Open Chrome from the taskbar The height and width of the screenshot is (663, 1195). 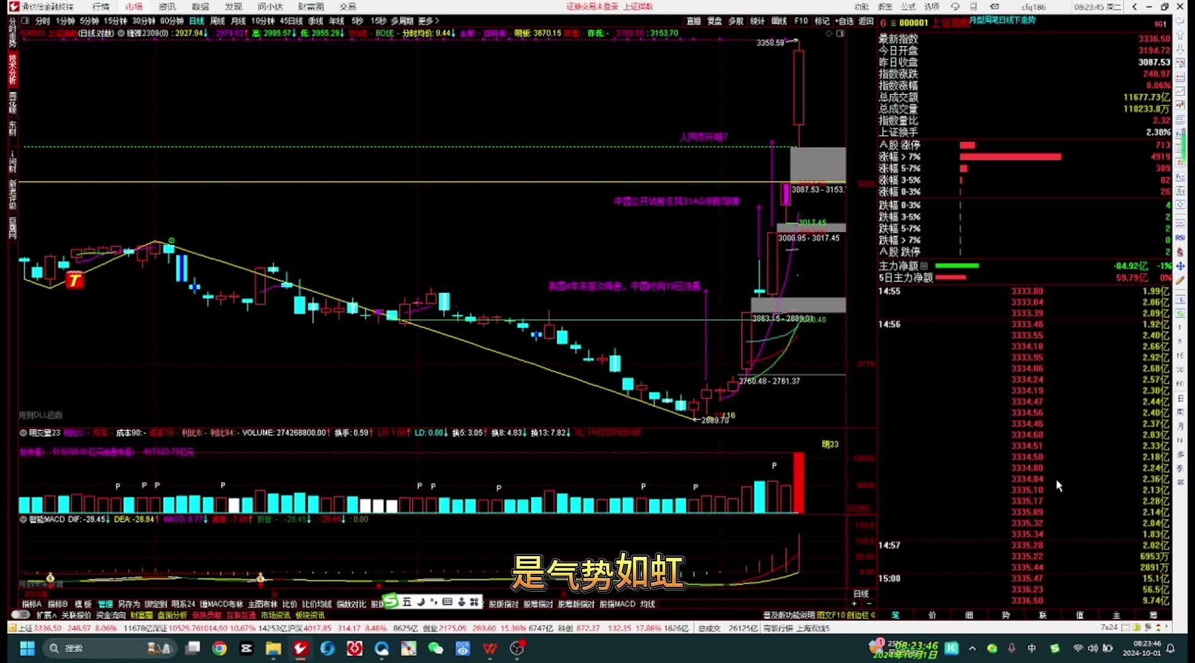pos(219,648)
